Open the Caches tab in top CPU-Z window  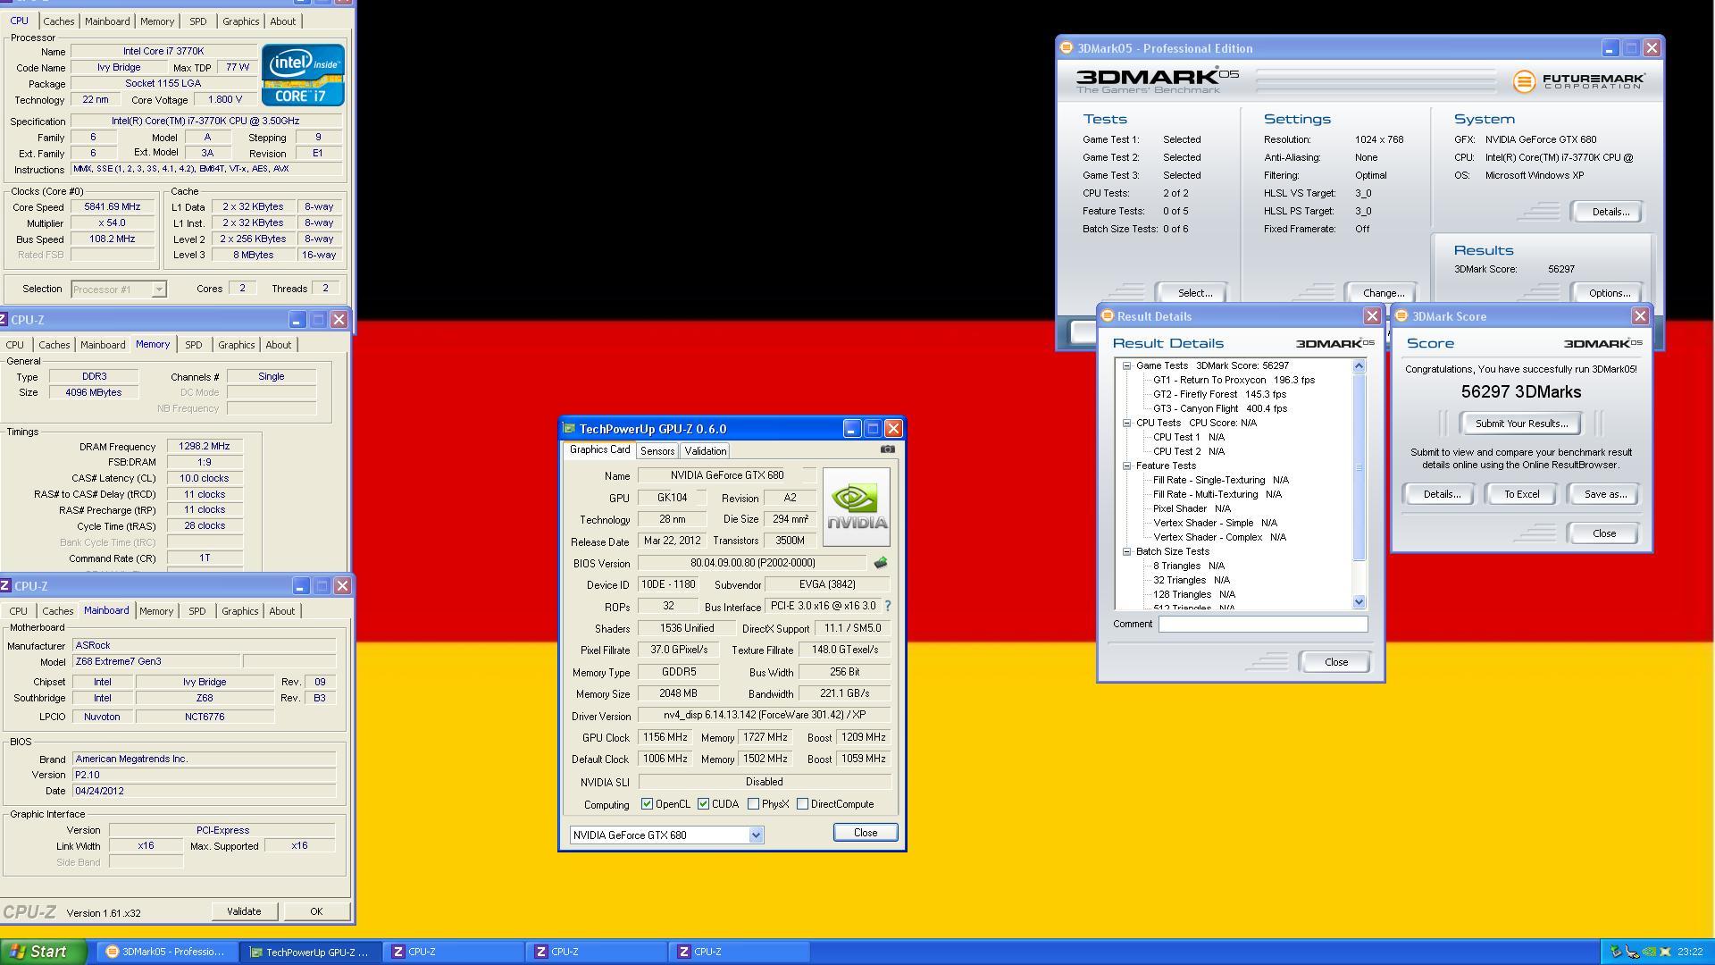(59, 21)
